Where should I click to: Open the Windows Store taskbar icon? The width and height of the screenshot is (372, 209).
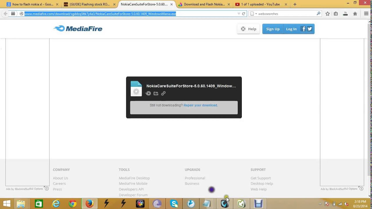(x=39, y=204)
